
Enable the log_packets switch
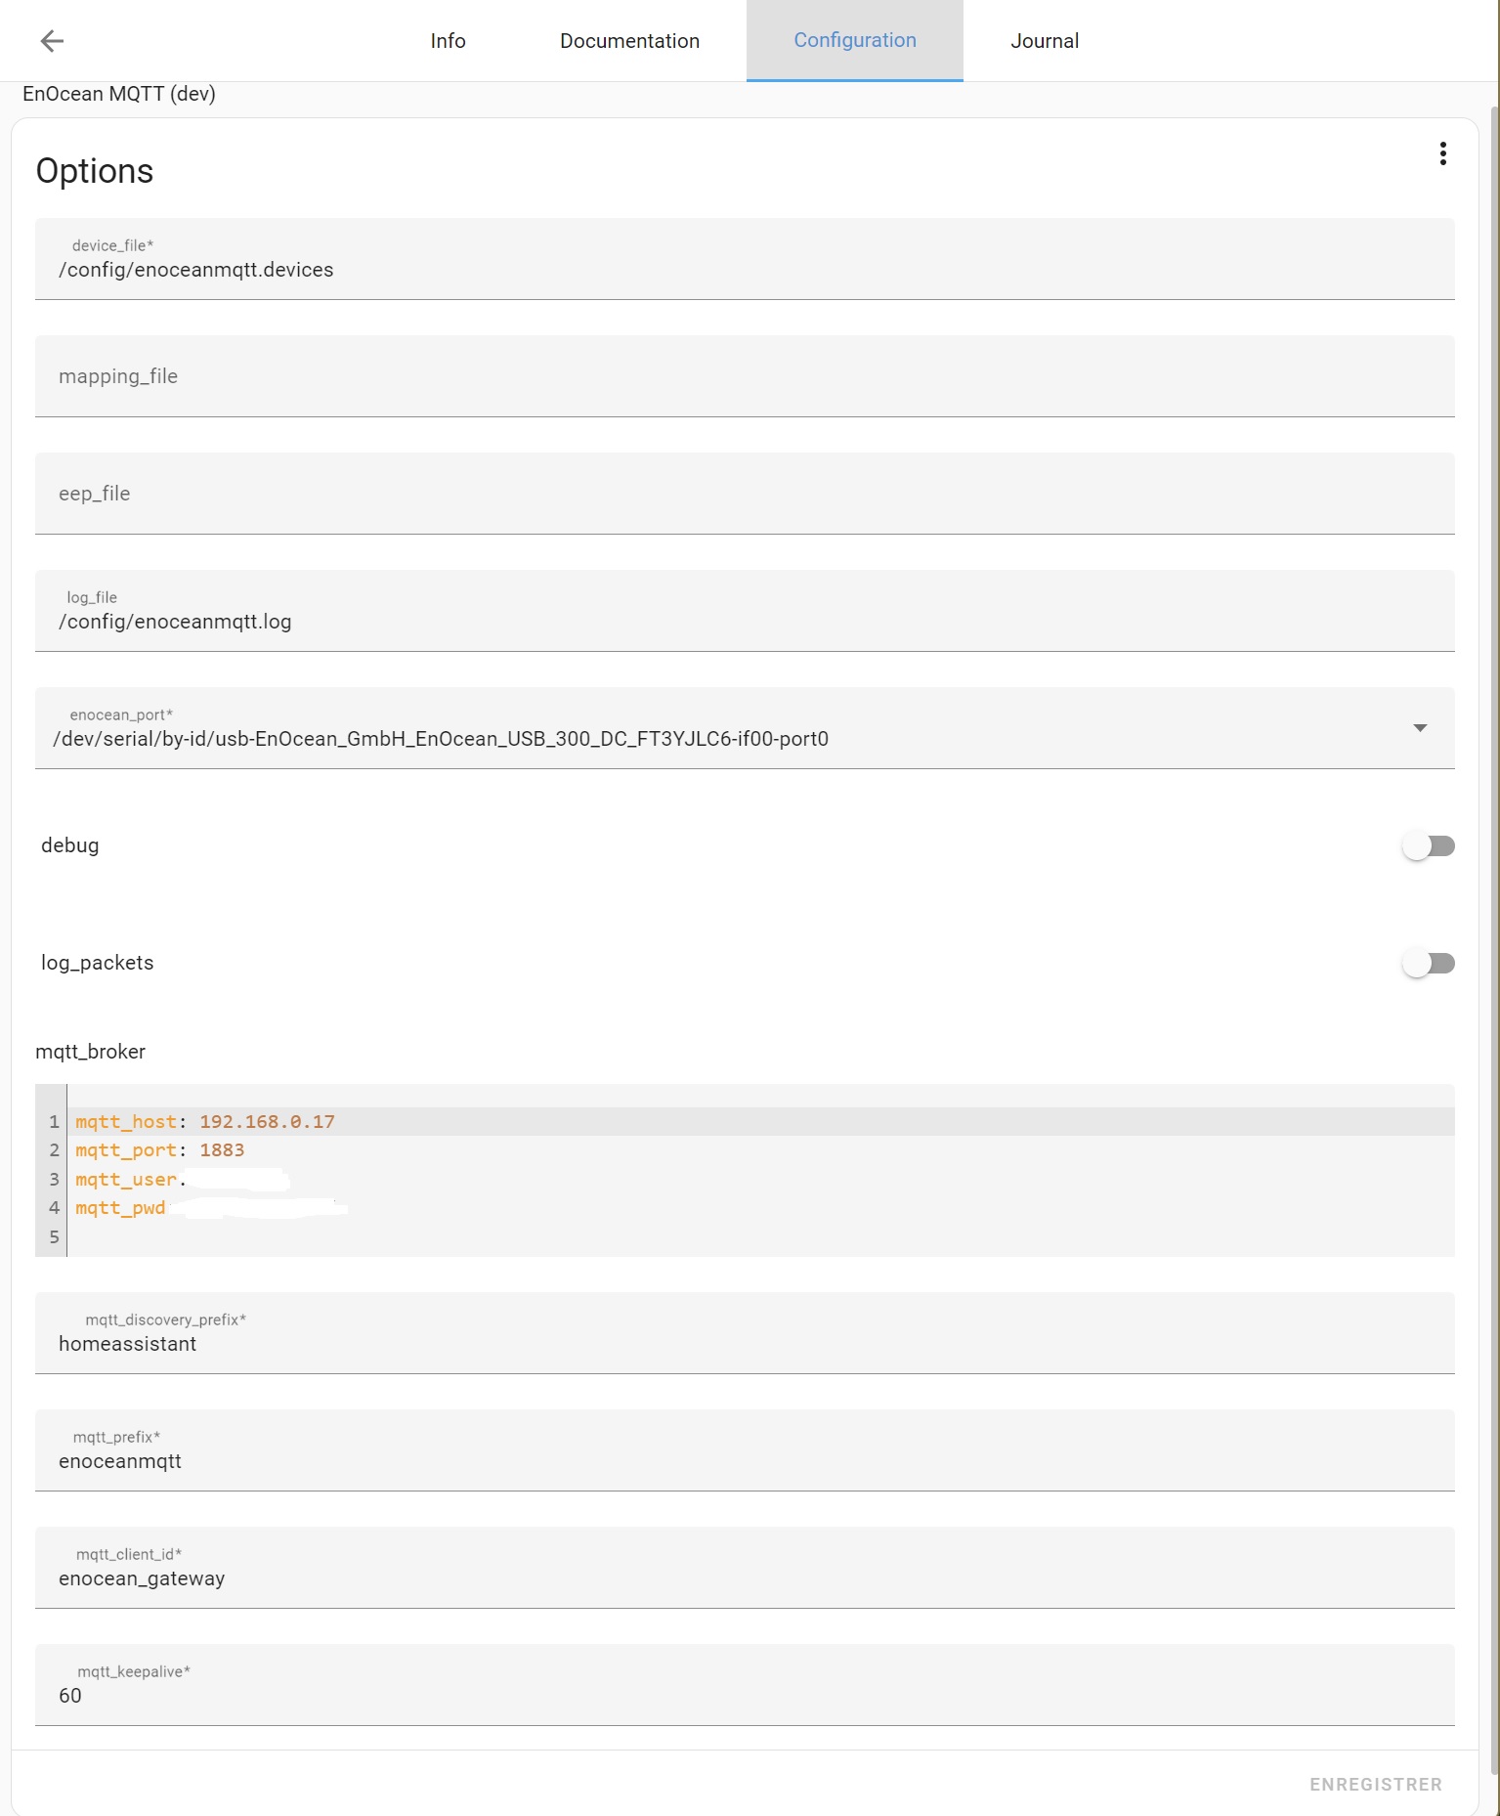tap(1428, 964)
